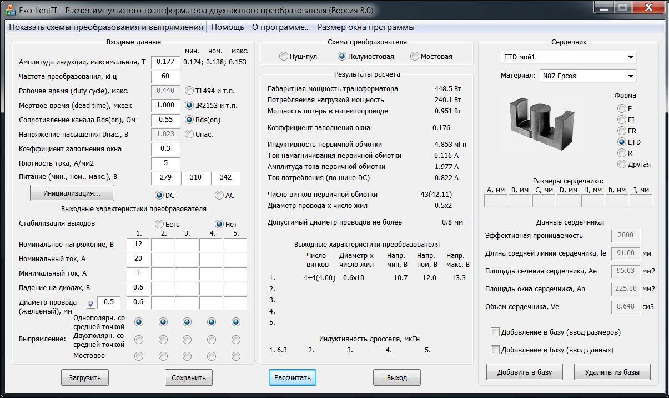The height and width of the screenshot is (398, 669).
Task: Select the Пуш-пул converter scheme
Action: pos(300,56)
